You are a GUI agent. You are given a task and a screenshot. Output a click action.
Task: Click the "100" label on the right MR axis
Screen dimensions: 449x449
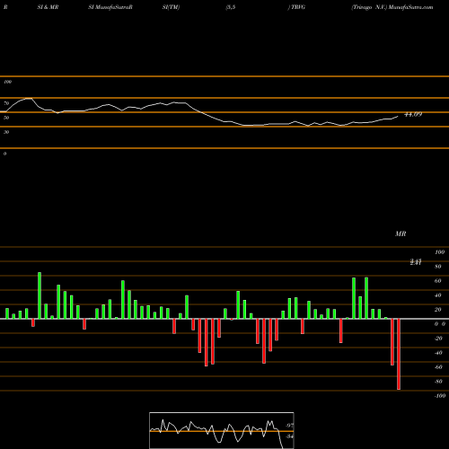point(439,252)
